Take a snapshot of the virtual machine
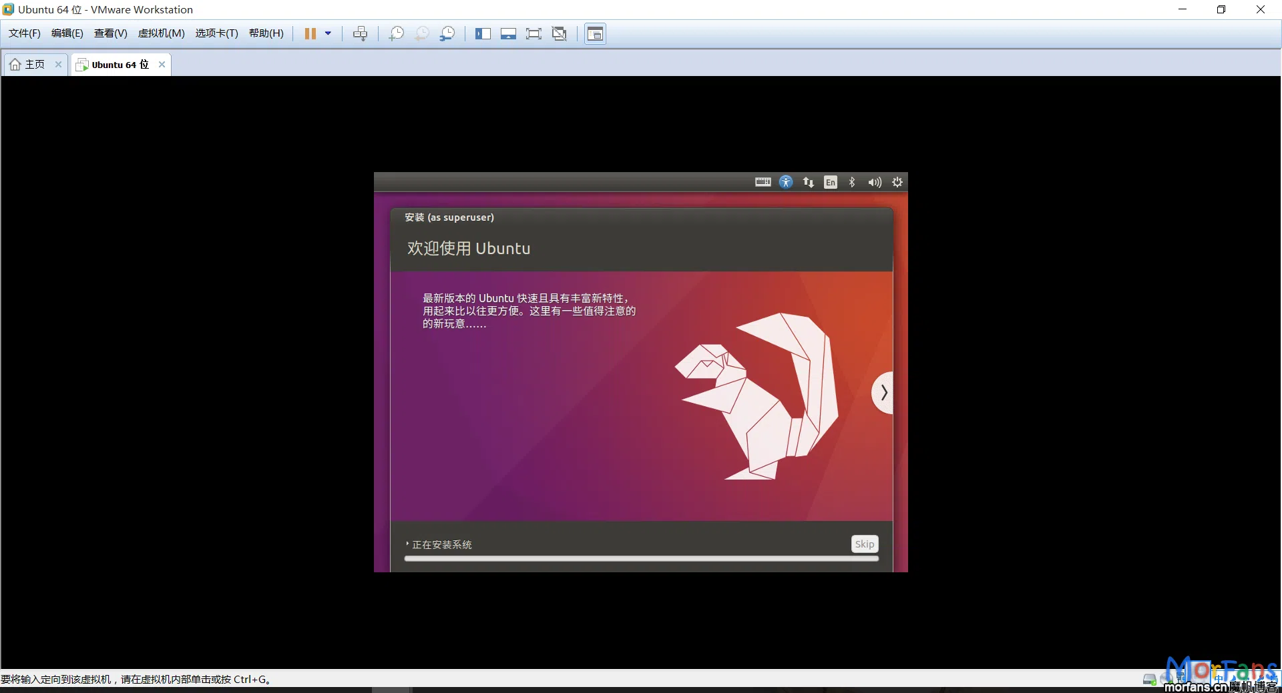 (396, 33)
